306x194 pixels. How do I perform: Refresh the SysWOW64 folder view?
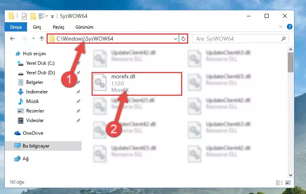(x=183, y=39)
